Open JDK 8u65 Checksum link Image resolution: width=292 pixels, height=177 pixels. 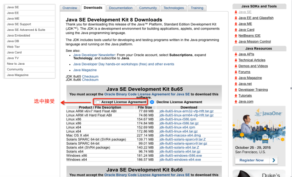90,76
